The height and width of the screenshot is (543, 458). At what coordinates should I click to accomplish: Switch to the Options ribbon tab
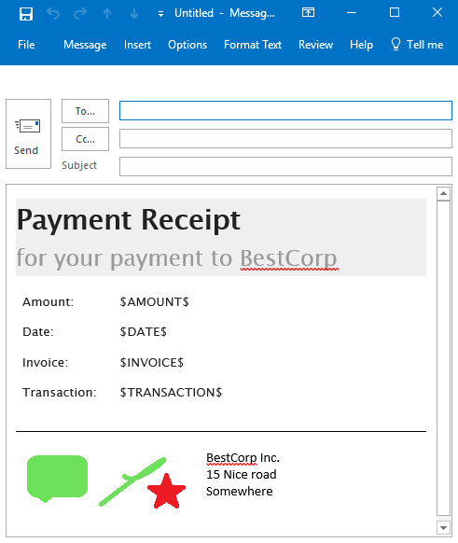pyautogui.click(x=187, y=45)
